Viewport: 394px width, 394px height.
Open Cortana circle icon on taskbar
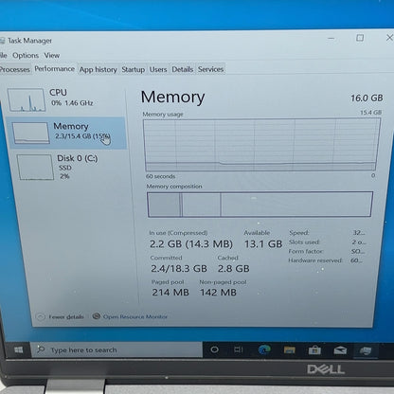(215, 349)
